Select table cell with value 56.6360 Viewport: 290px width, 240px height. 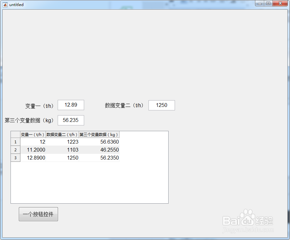tap(99, 142)
